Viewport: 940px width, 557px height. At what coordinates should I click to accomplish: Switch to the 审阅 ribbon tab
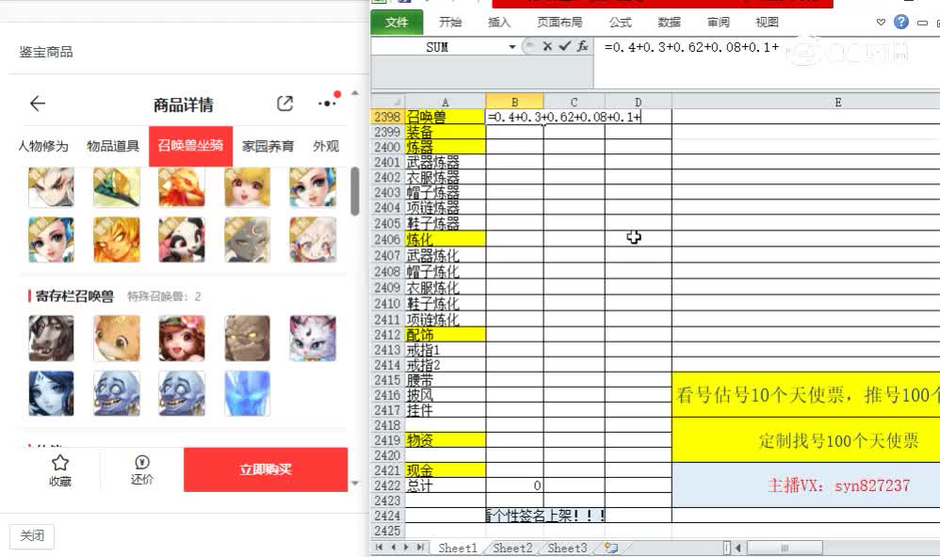coord(719,23)
